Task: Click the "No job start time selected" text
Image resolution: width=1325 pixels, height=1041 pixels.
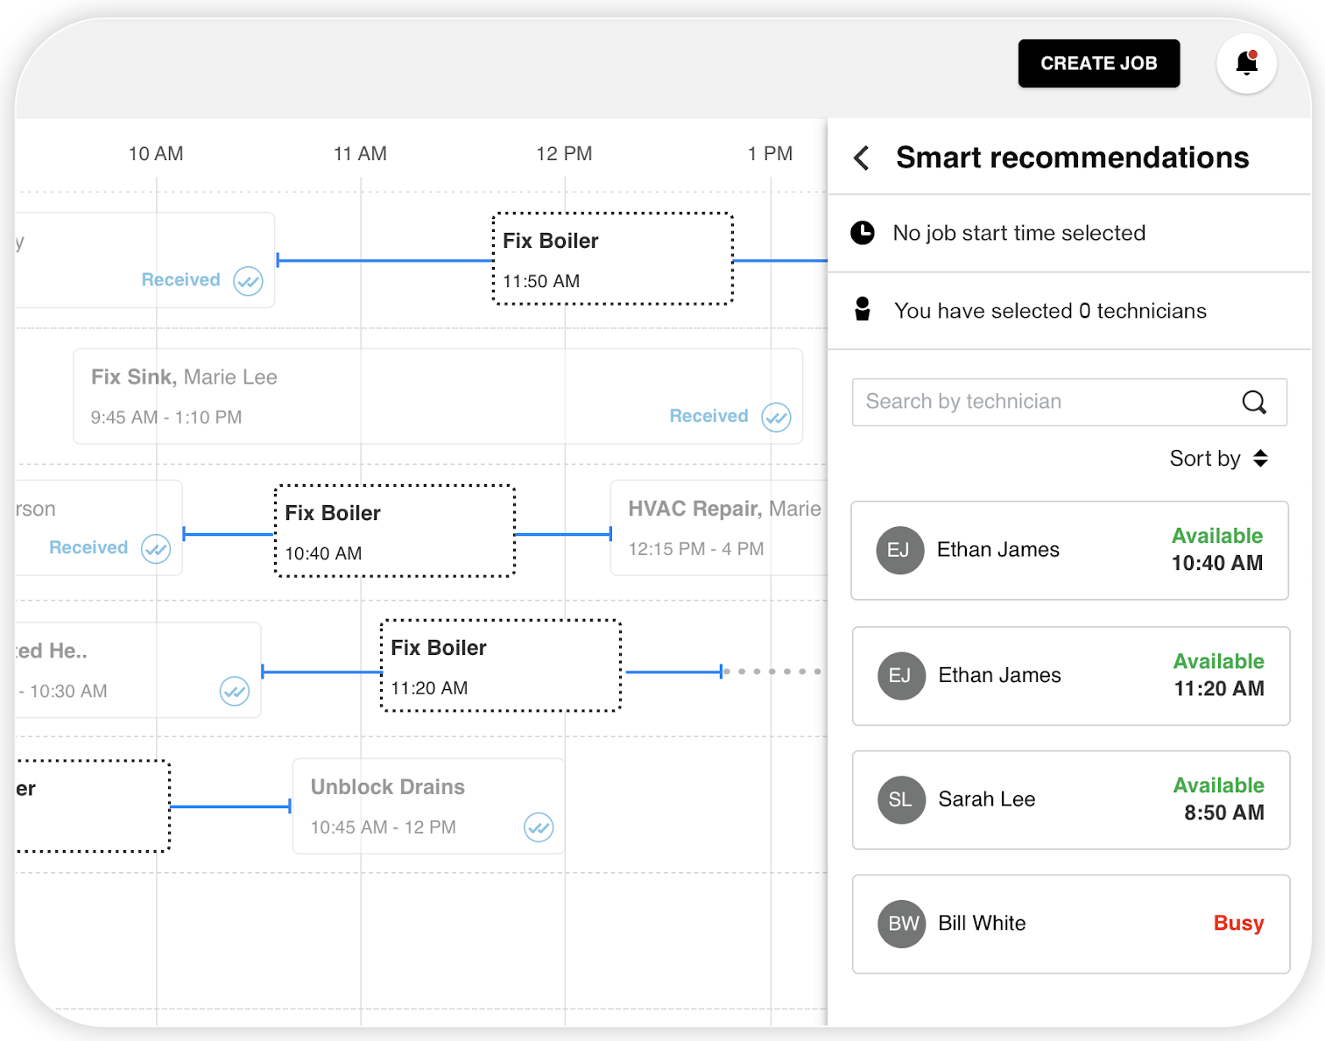Action: pos(1018,233)
